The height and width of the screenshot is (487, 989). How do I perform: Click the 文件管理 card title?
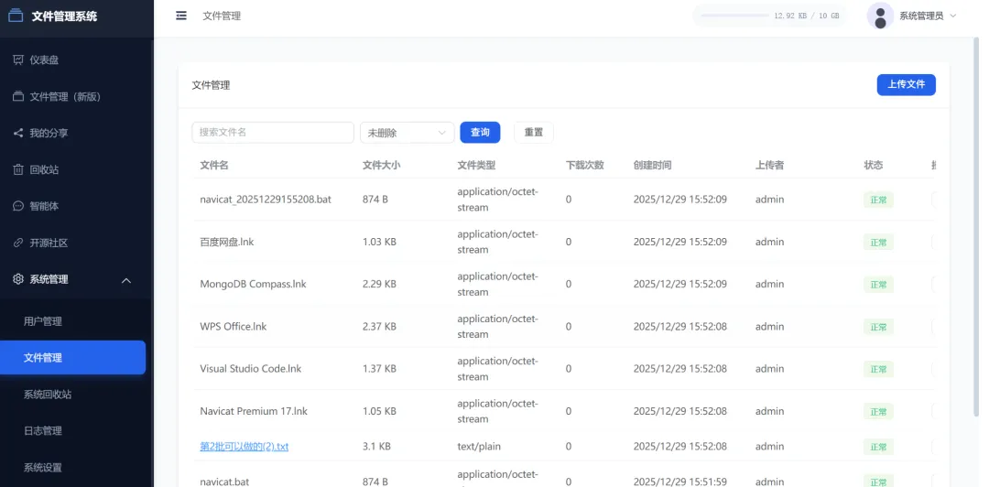coord(211,85)
